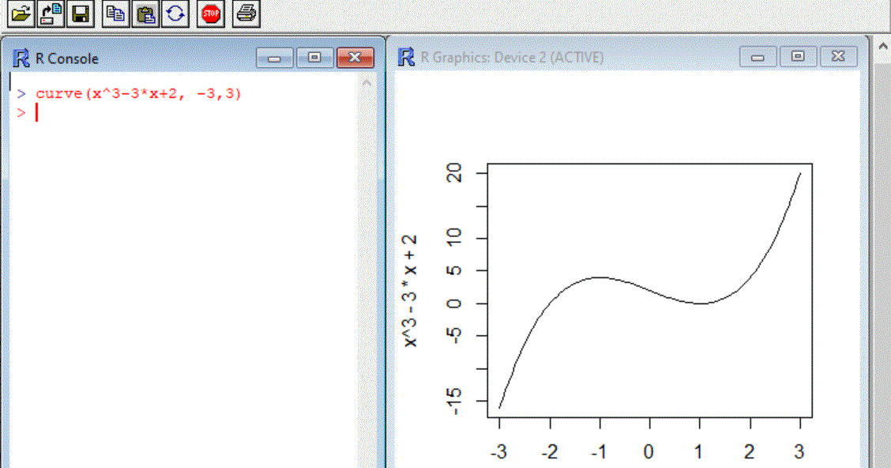The image size is (891, 468).
Task: Restore the R Graphics Device 2 window
Action: tap(798, 55)
